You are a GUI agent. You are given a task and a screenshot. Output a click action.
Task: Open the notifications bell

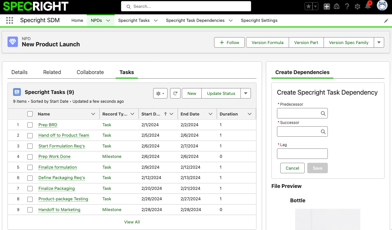368,6
